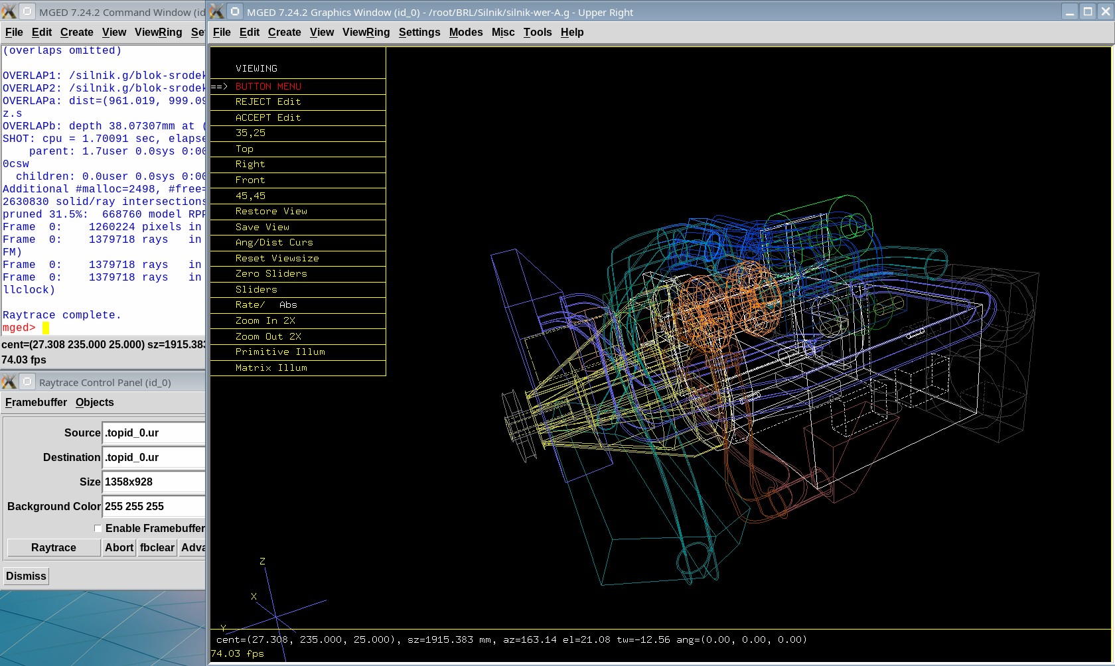Choose the Top view in button menu

pos(244,149)
